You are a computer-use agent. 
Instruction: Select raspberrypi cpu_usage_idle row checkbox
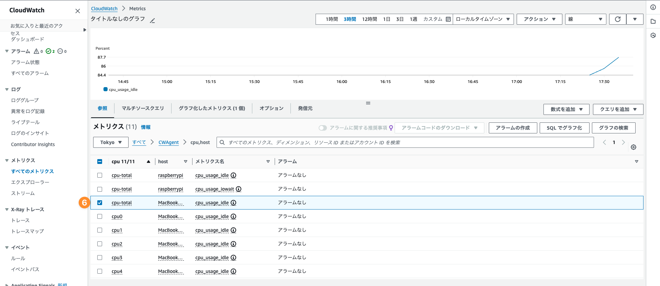(x=100, y=175)
